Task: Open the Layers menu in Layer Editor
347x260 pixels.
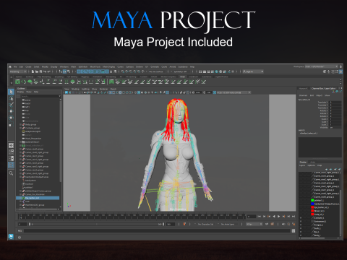Action: tap(302, 165)
